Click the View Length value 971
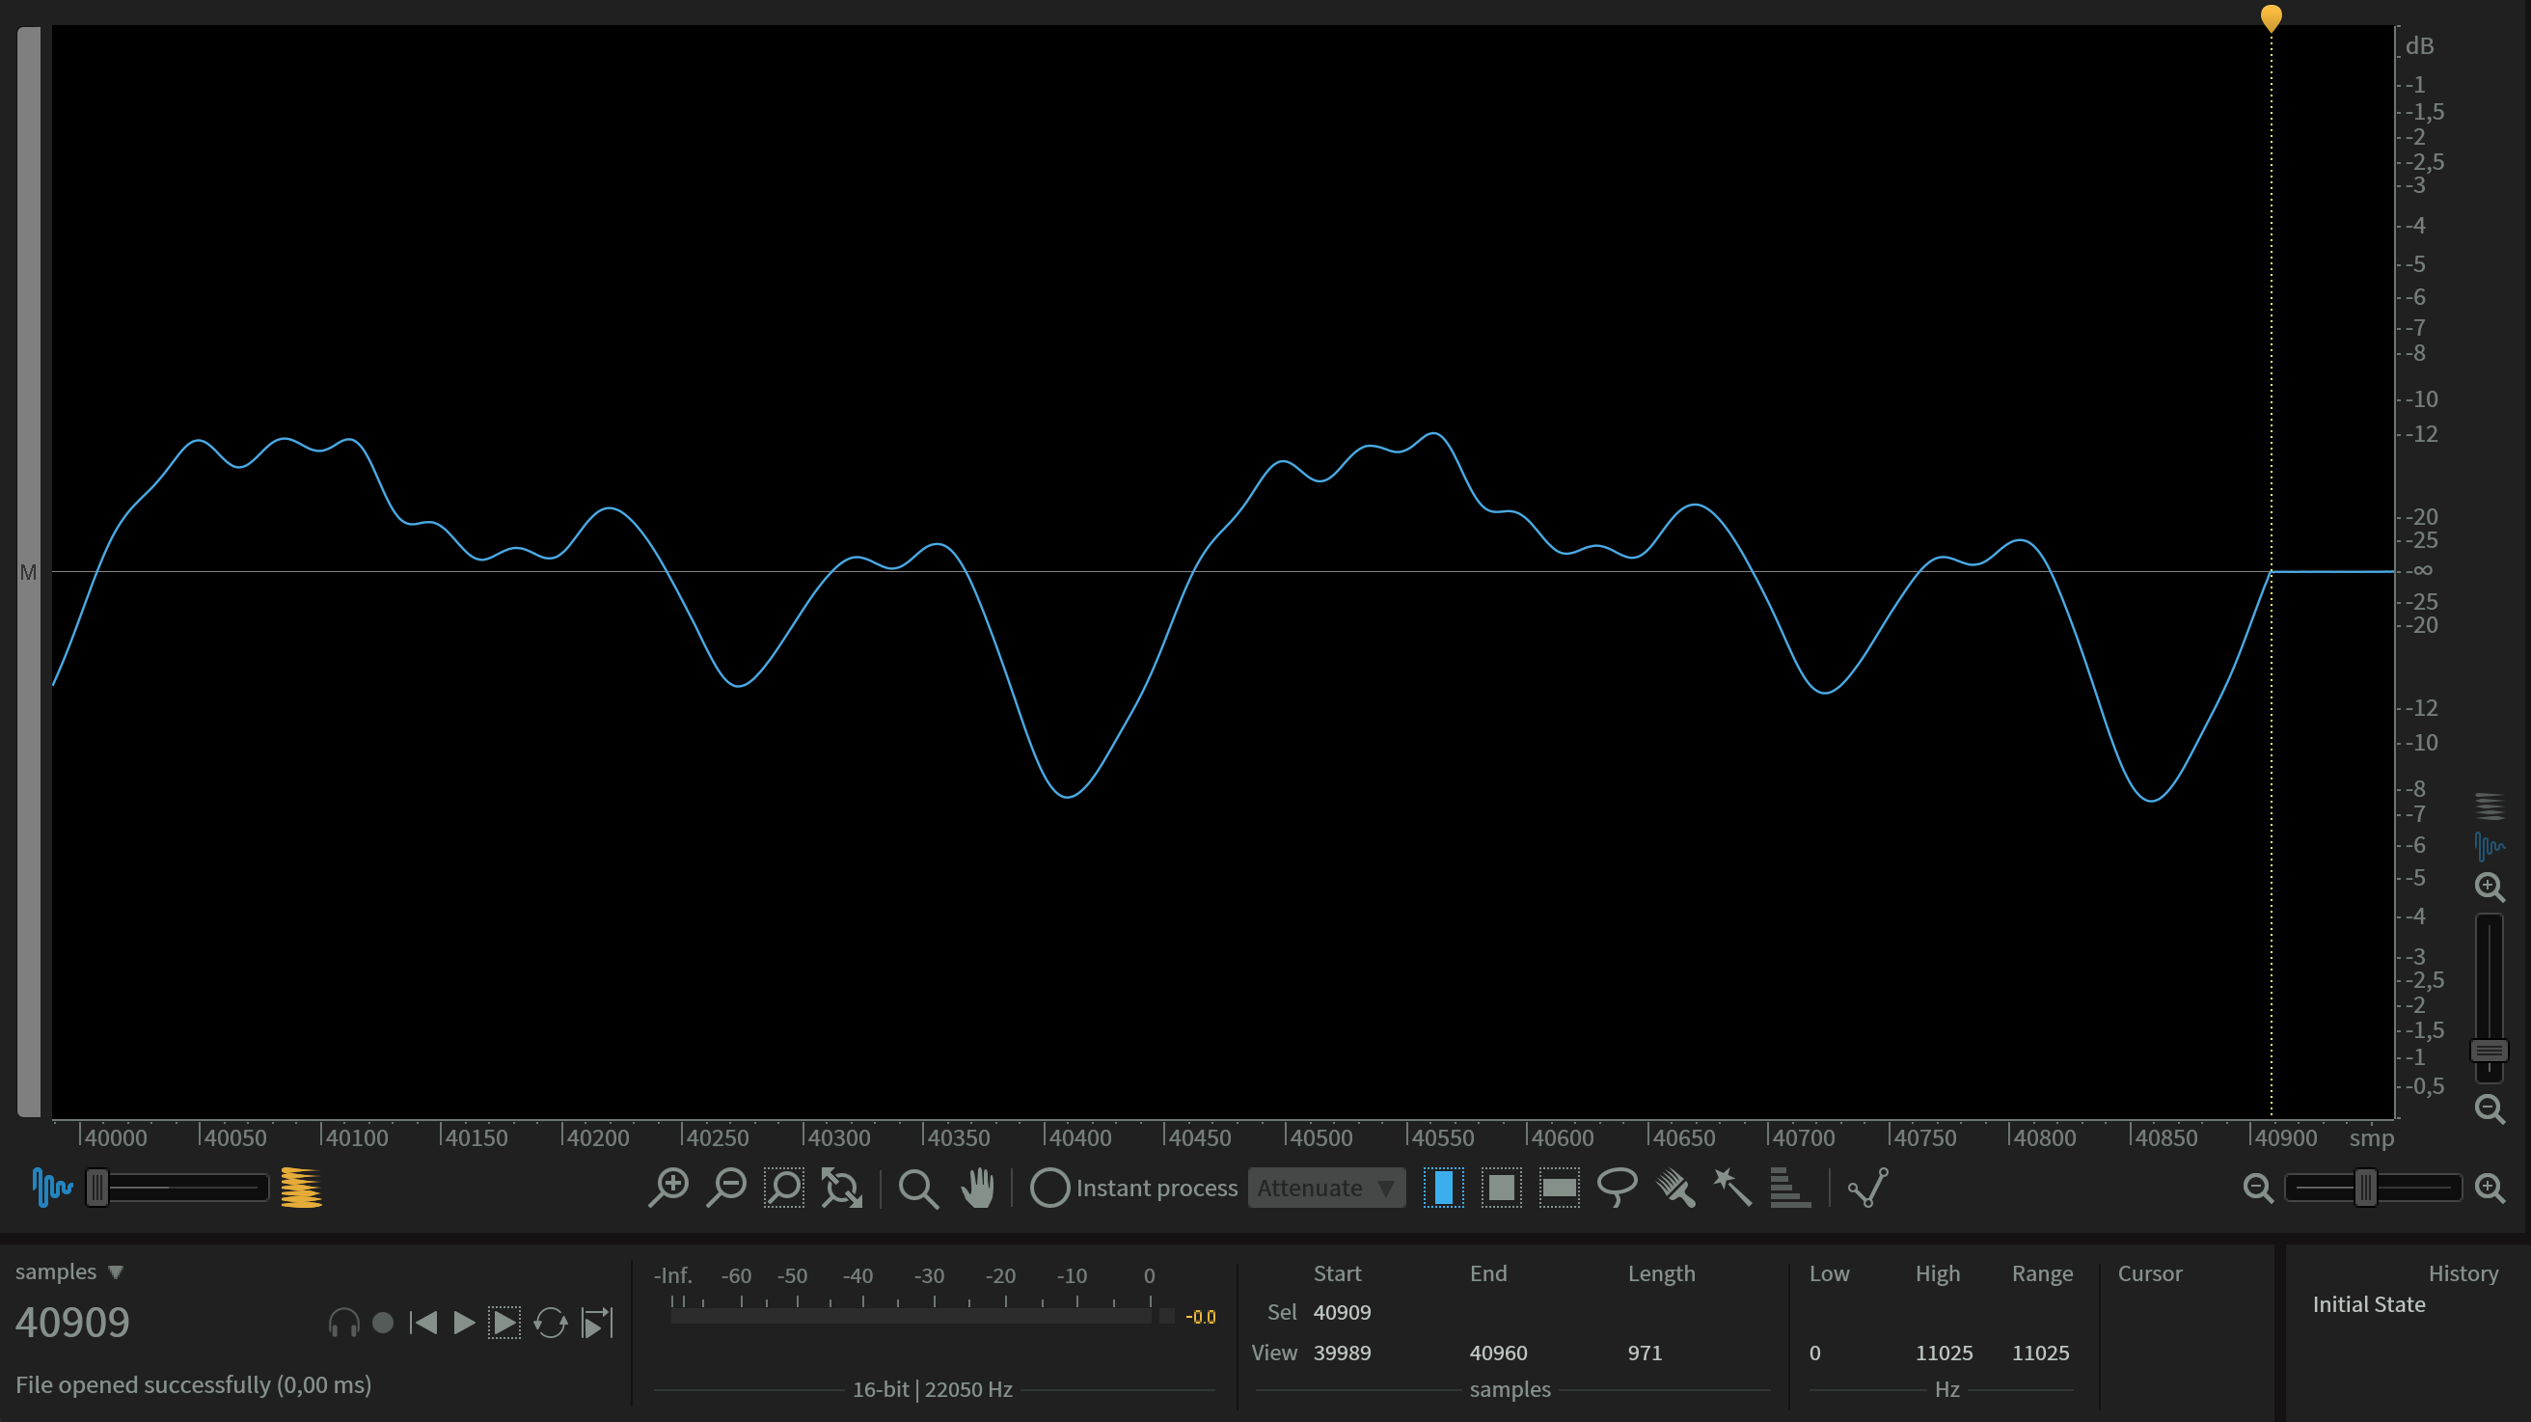2531x1422 pixels. [1645, 1354]
